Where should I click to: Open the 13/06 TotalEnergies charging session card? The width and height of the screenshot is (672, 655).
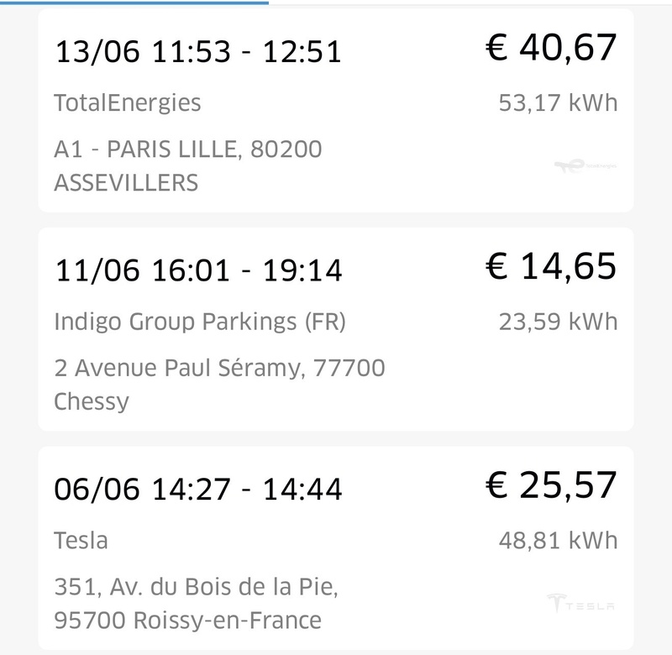point(335,111)
